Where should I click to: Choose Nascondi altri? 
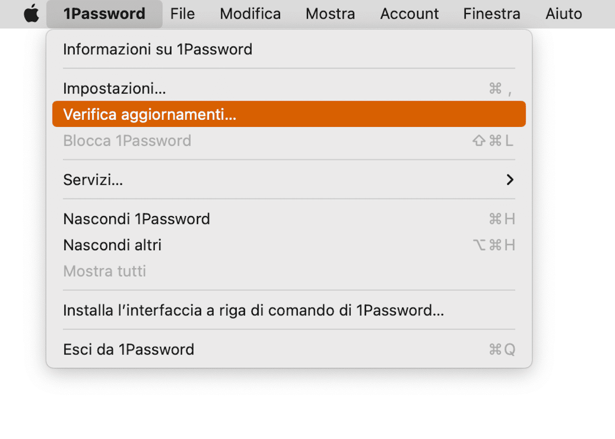point(112,245)
